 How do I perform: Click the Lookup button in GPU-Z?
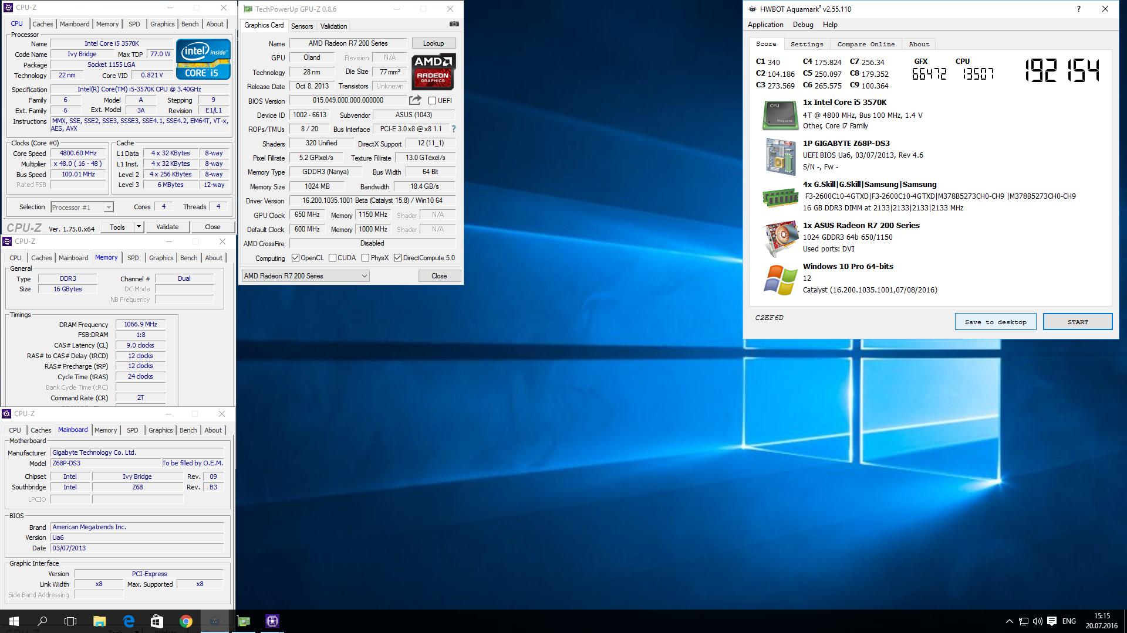(x=433, y=43)
